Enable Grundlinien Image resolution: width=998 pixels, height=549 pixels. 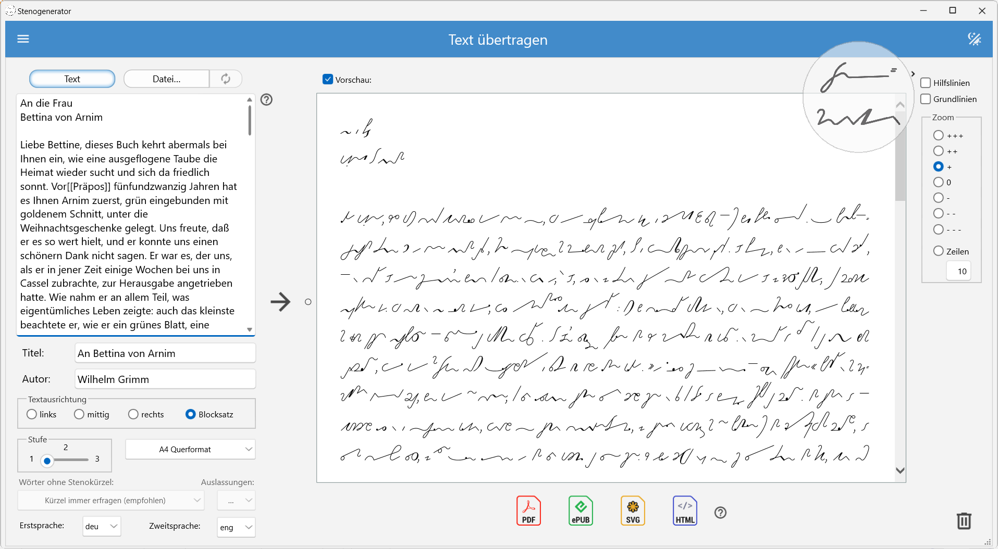(926, 99)
